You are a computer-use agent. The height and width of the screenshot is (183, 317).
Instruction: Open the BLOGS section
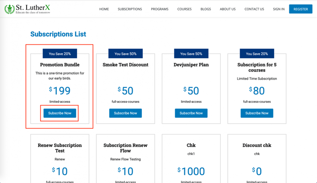[x=205, y=9]
